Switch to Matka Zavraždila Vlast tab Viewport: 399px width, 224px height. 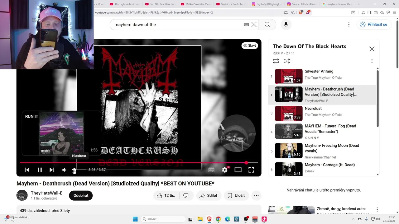coord(195,4)
